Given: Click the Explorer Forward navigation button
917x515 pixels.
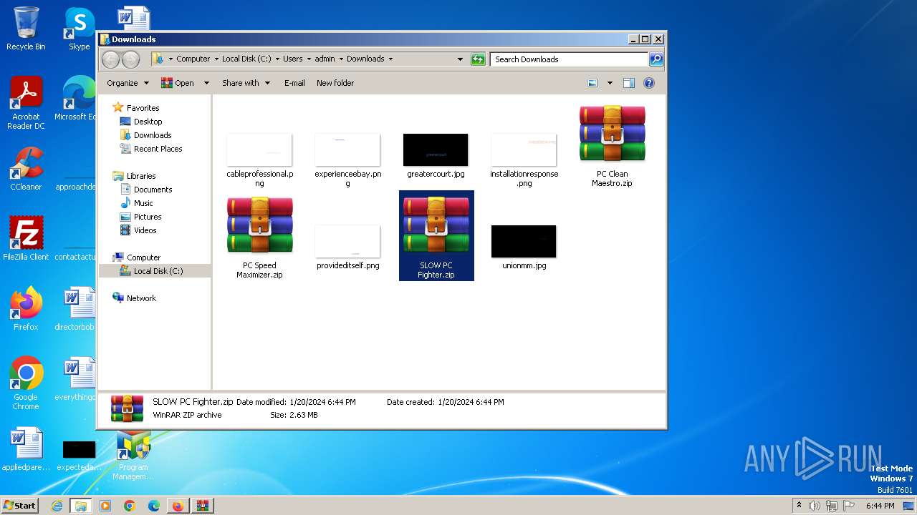Looking at the screenshot, I should [x=130, y=59].
